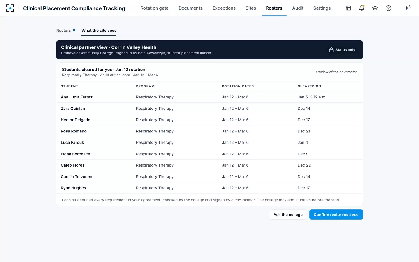The width and height of the screenshot is (419, 262).
Task: Open the notifications bell
Action: [x=362, y=8]
